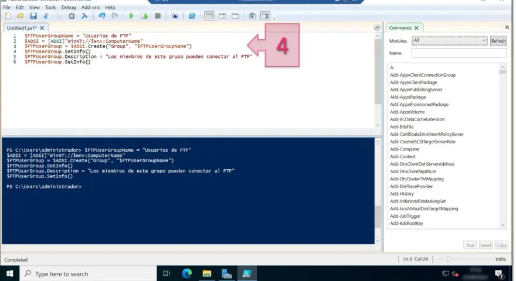Cut selection with scissors icon
This screenshot has width=516, height=281.
tap(46, 16)
